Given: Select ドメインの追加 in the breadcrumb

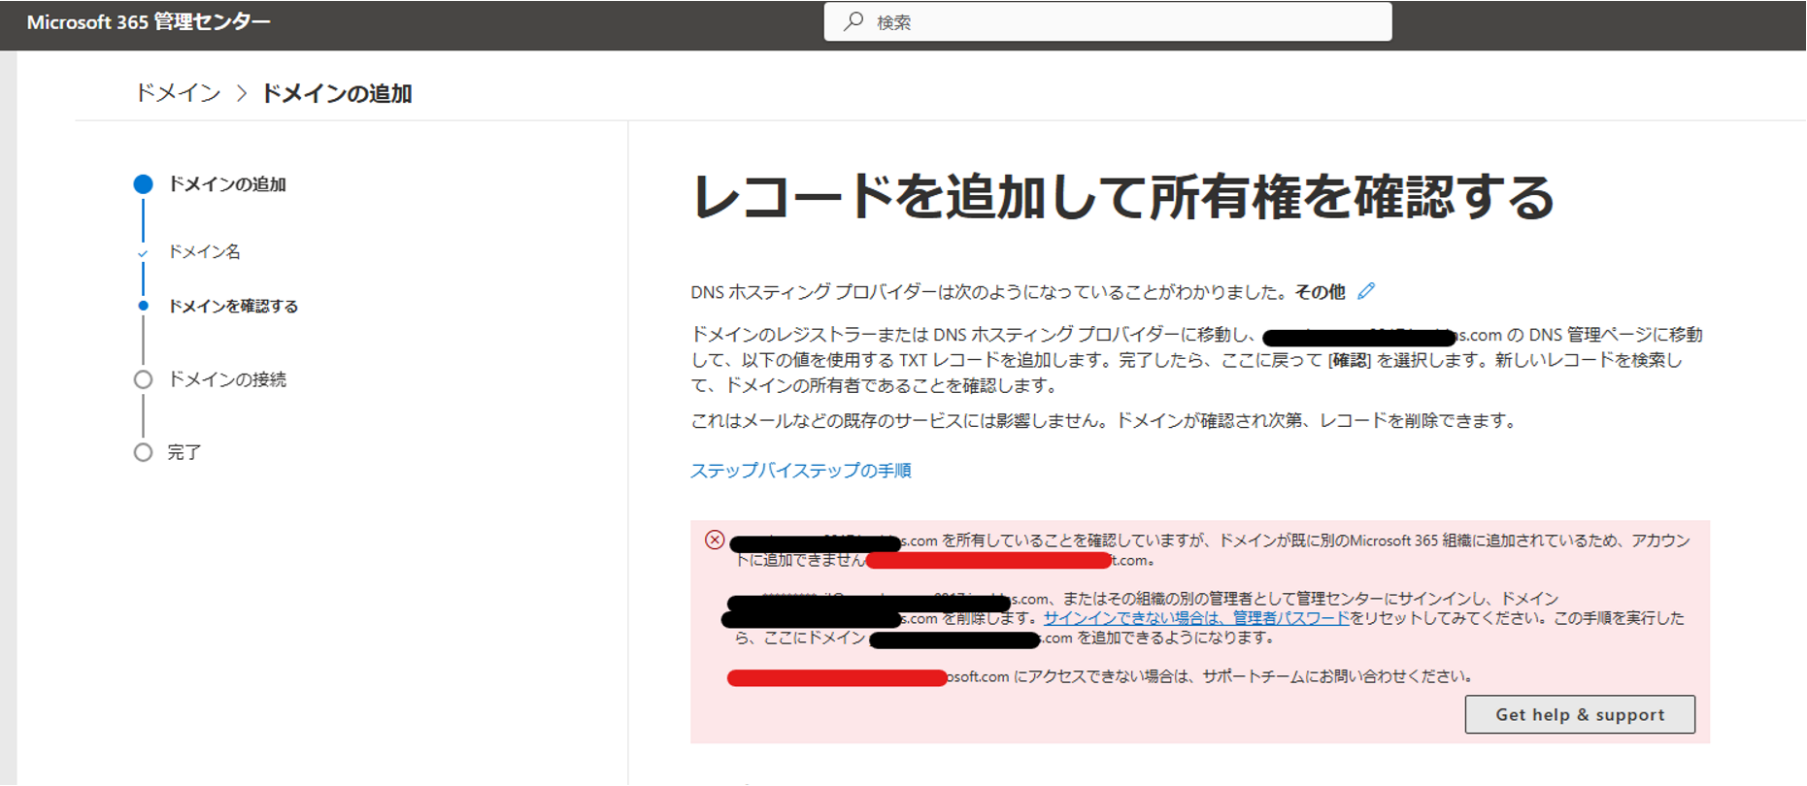Looking at the screenshot, I should click(337, 93).
